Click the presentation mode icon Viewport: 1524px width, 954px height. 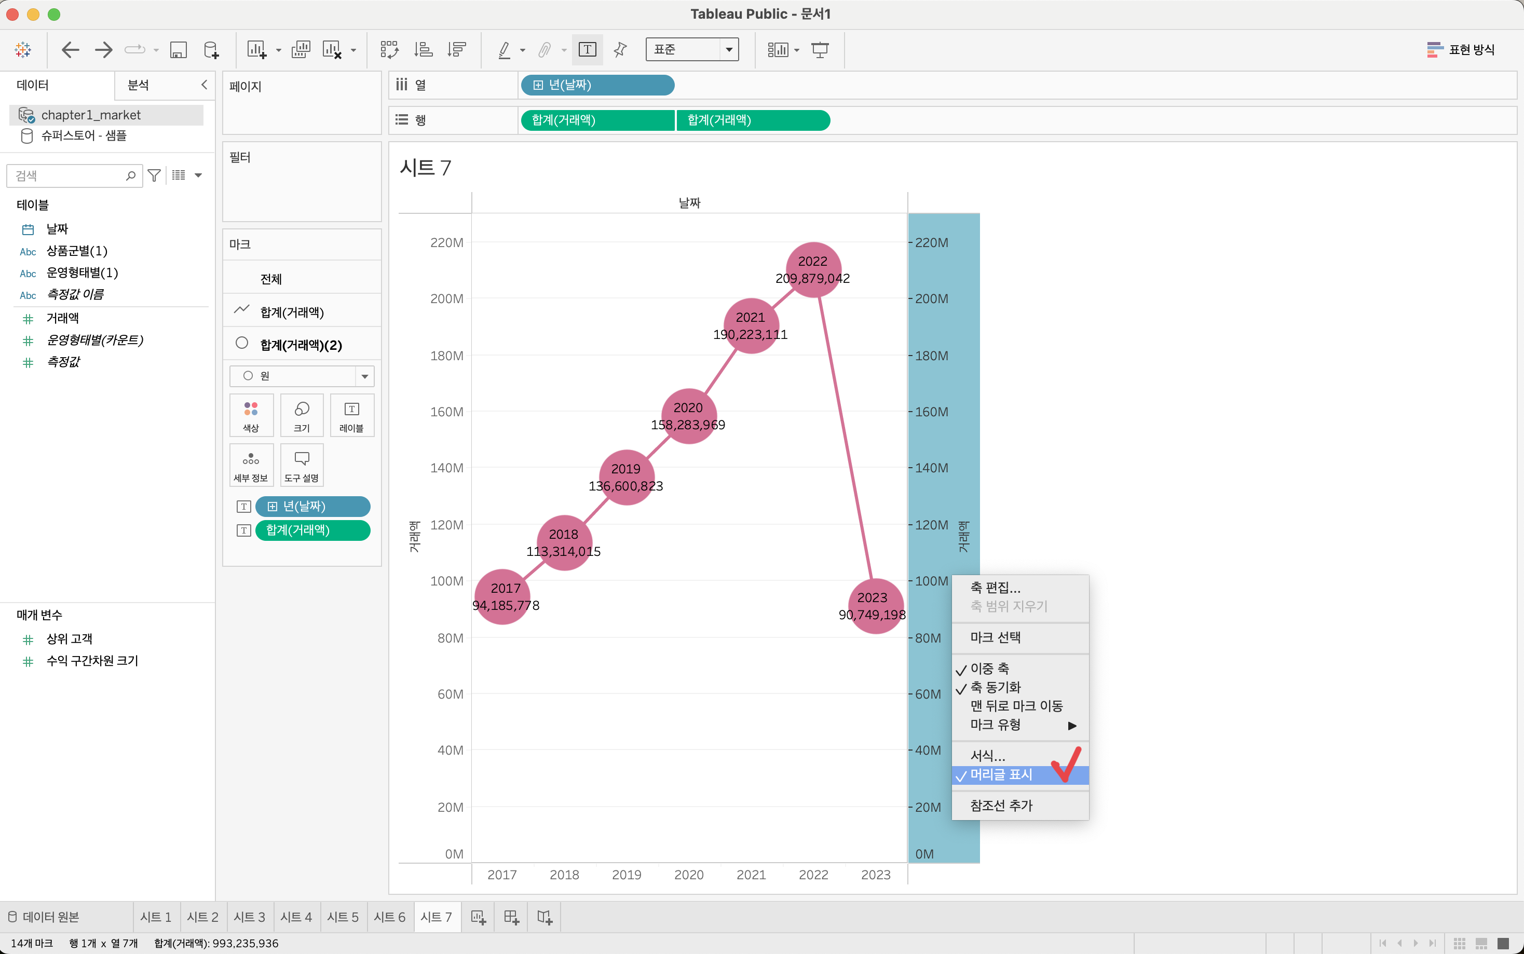tap(820, 49)
